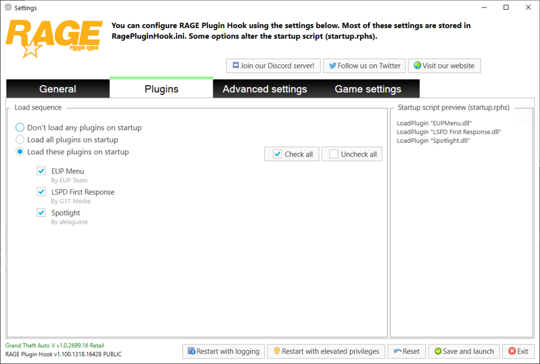This screenshot has width=540, height=364.
Task: Select Don't load any plugins on startup
Action: pyautogui.click(x=20, y=128)
